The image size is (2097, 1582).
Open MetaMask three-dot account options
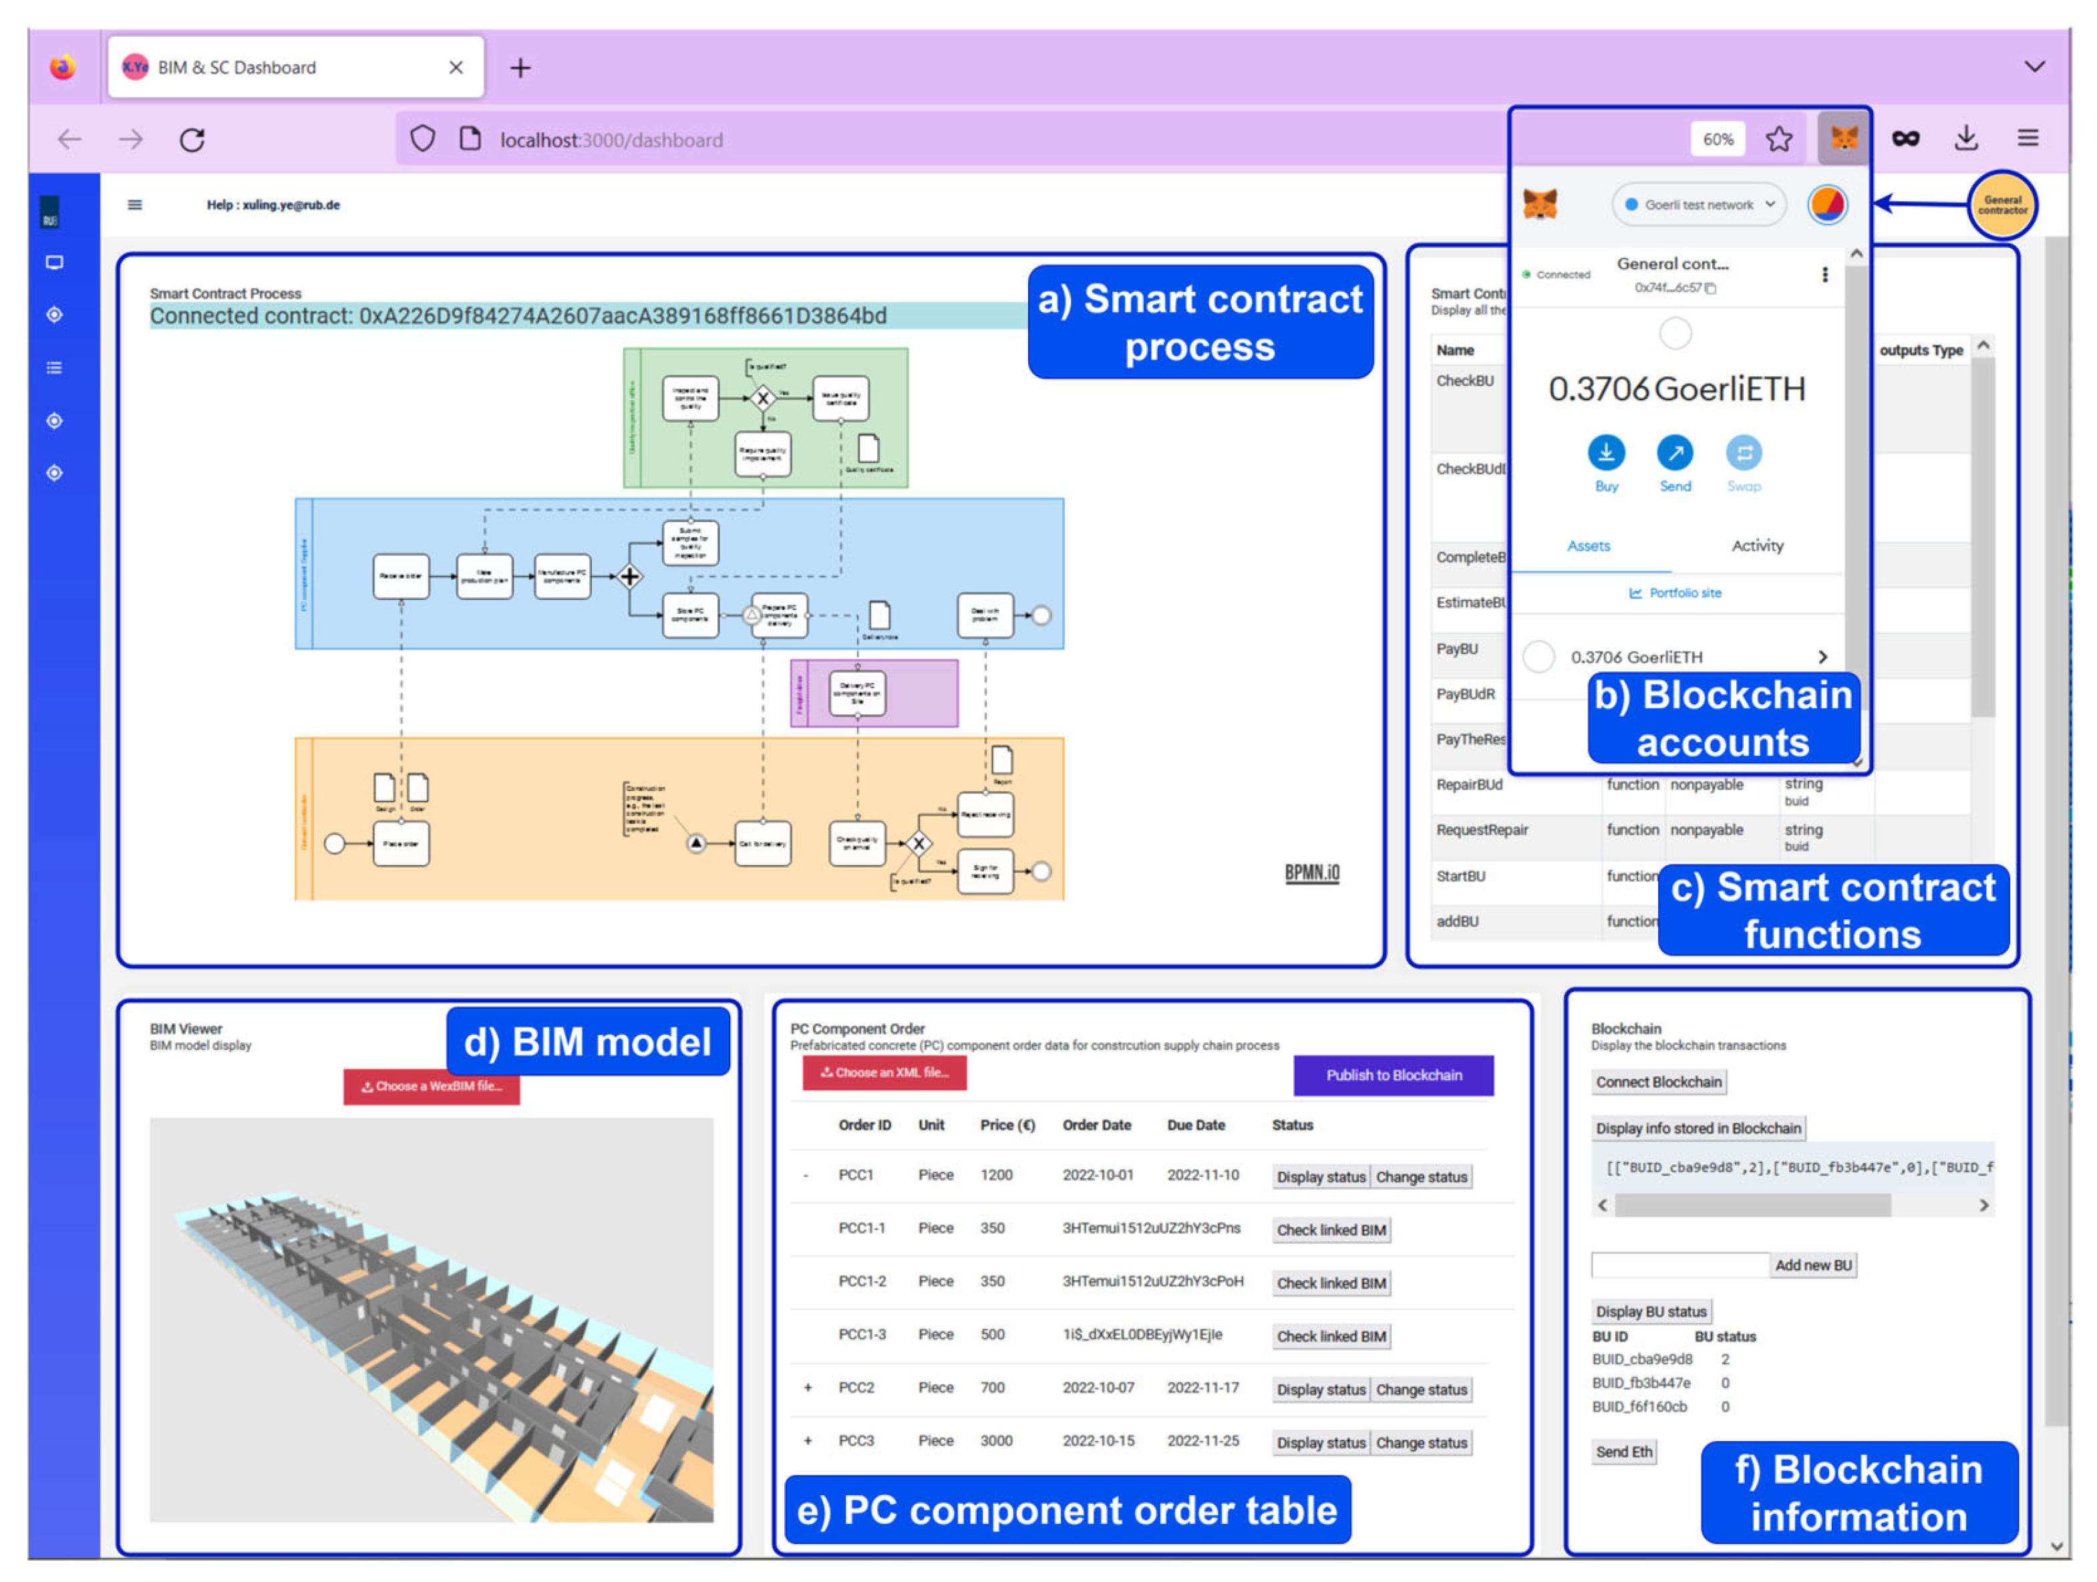tap(1824, 275)
